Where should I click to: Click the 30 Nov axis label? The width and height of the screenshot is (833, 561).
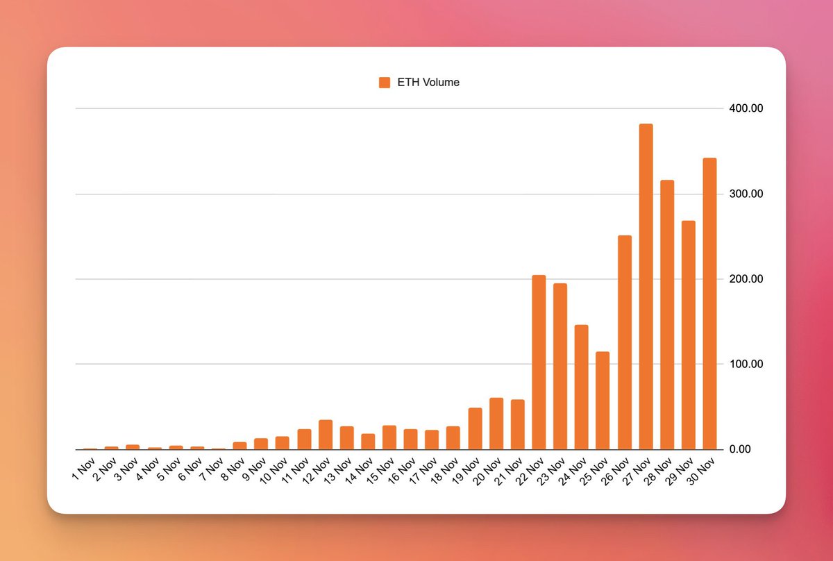pos(701,470)
